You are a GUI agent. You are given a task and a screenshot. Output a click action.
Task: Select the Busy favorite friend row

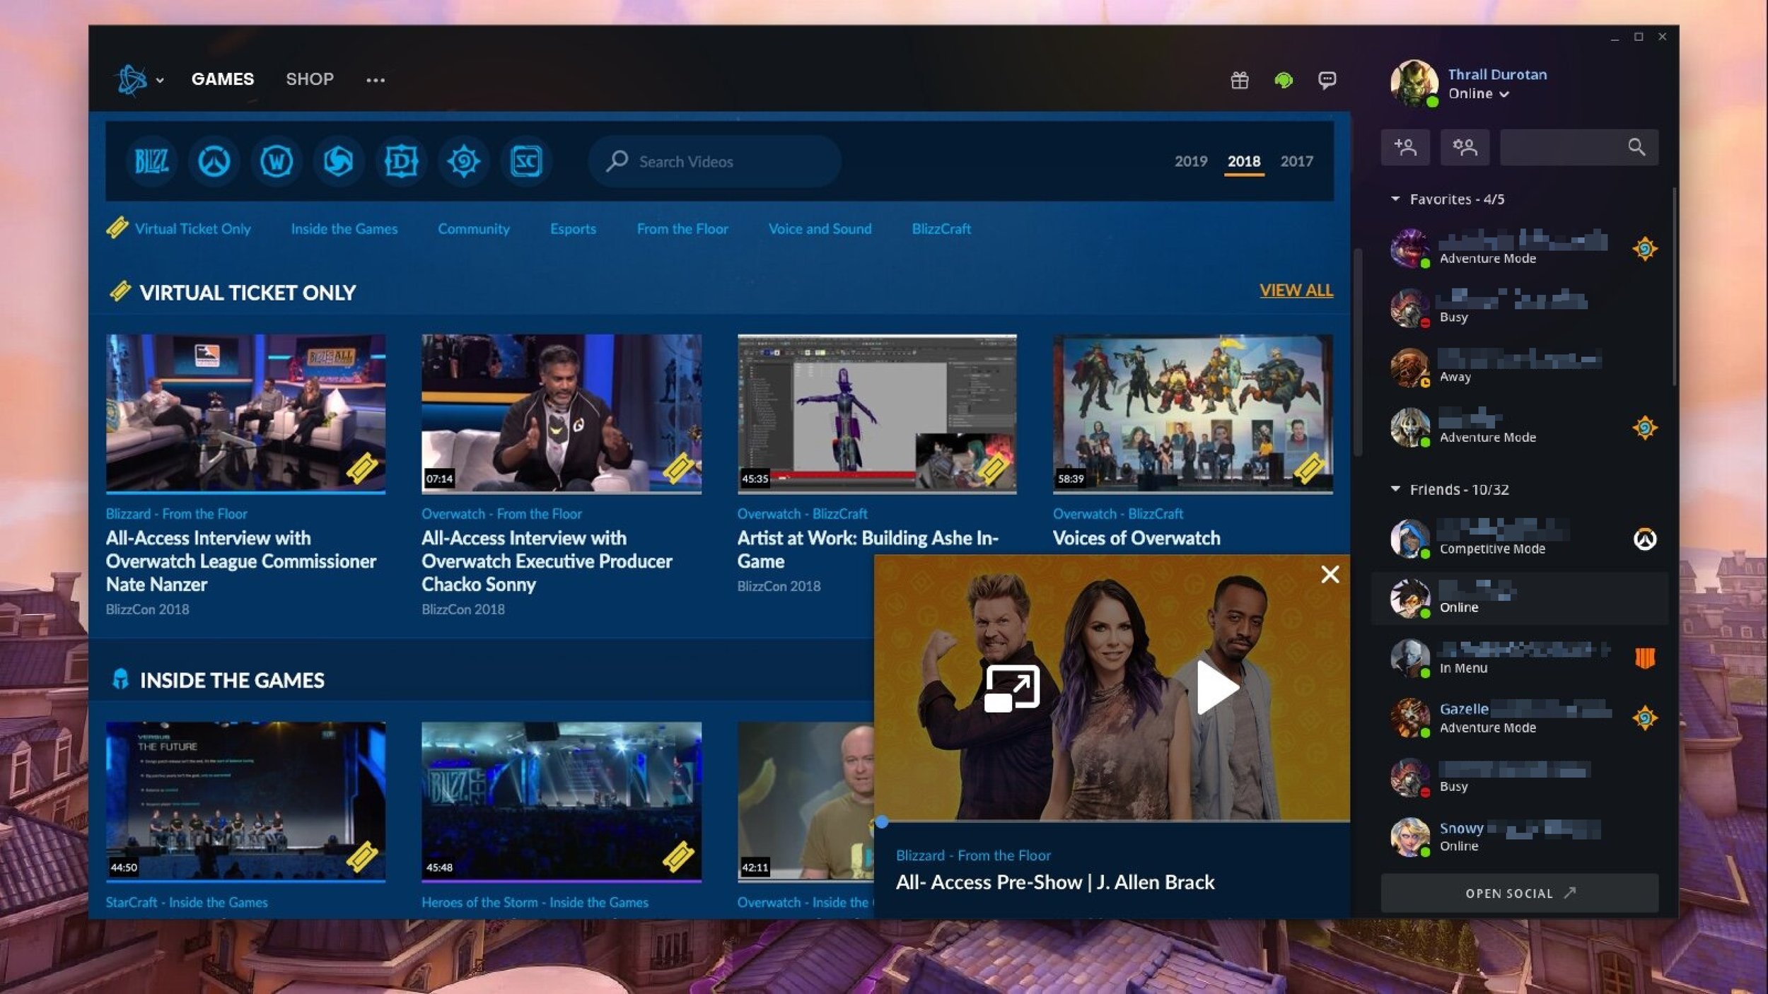pos(1520,308)
